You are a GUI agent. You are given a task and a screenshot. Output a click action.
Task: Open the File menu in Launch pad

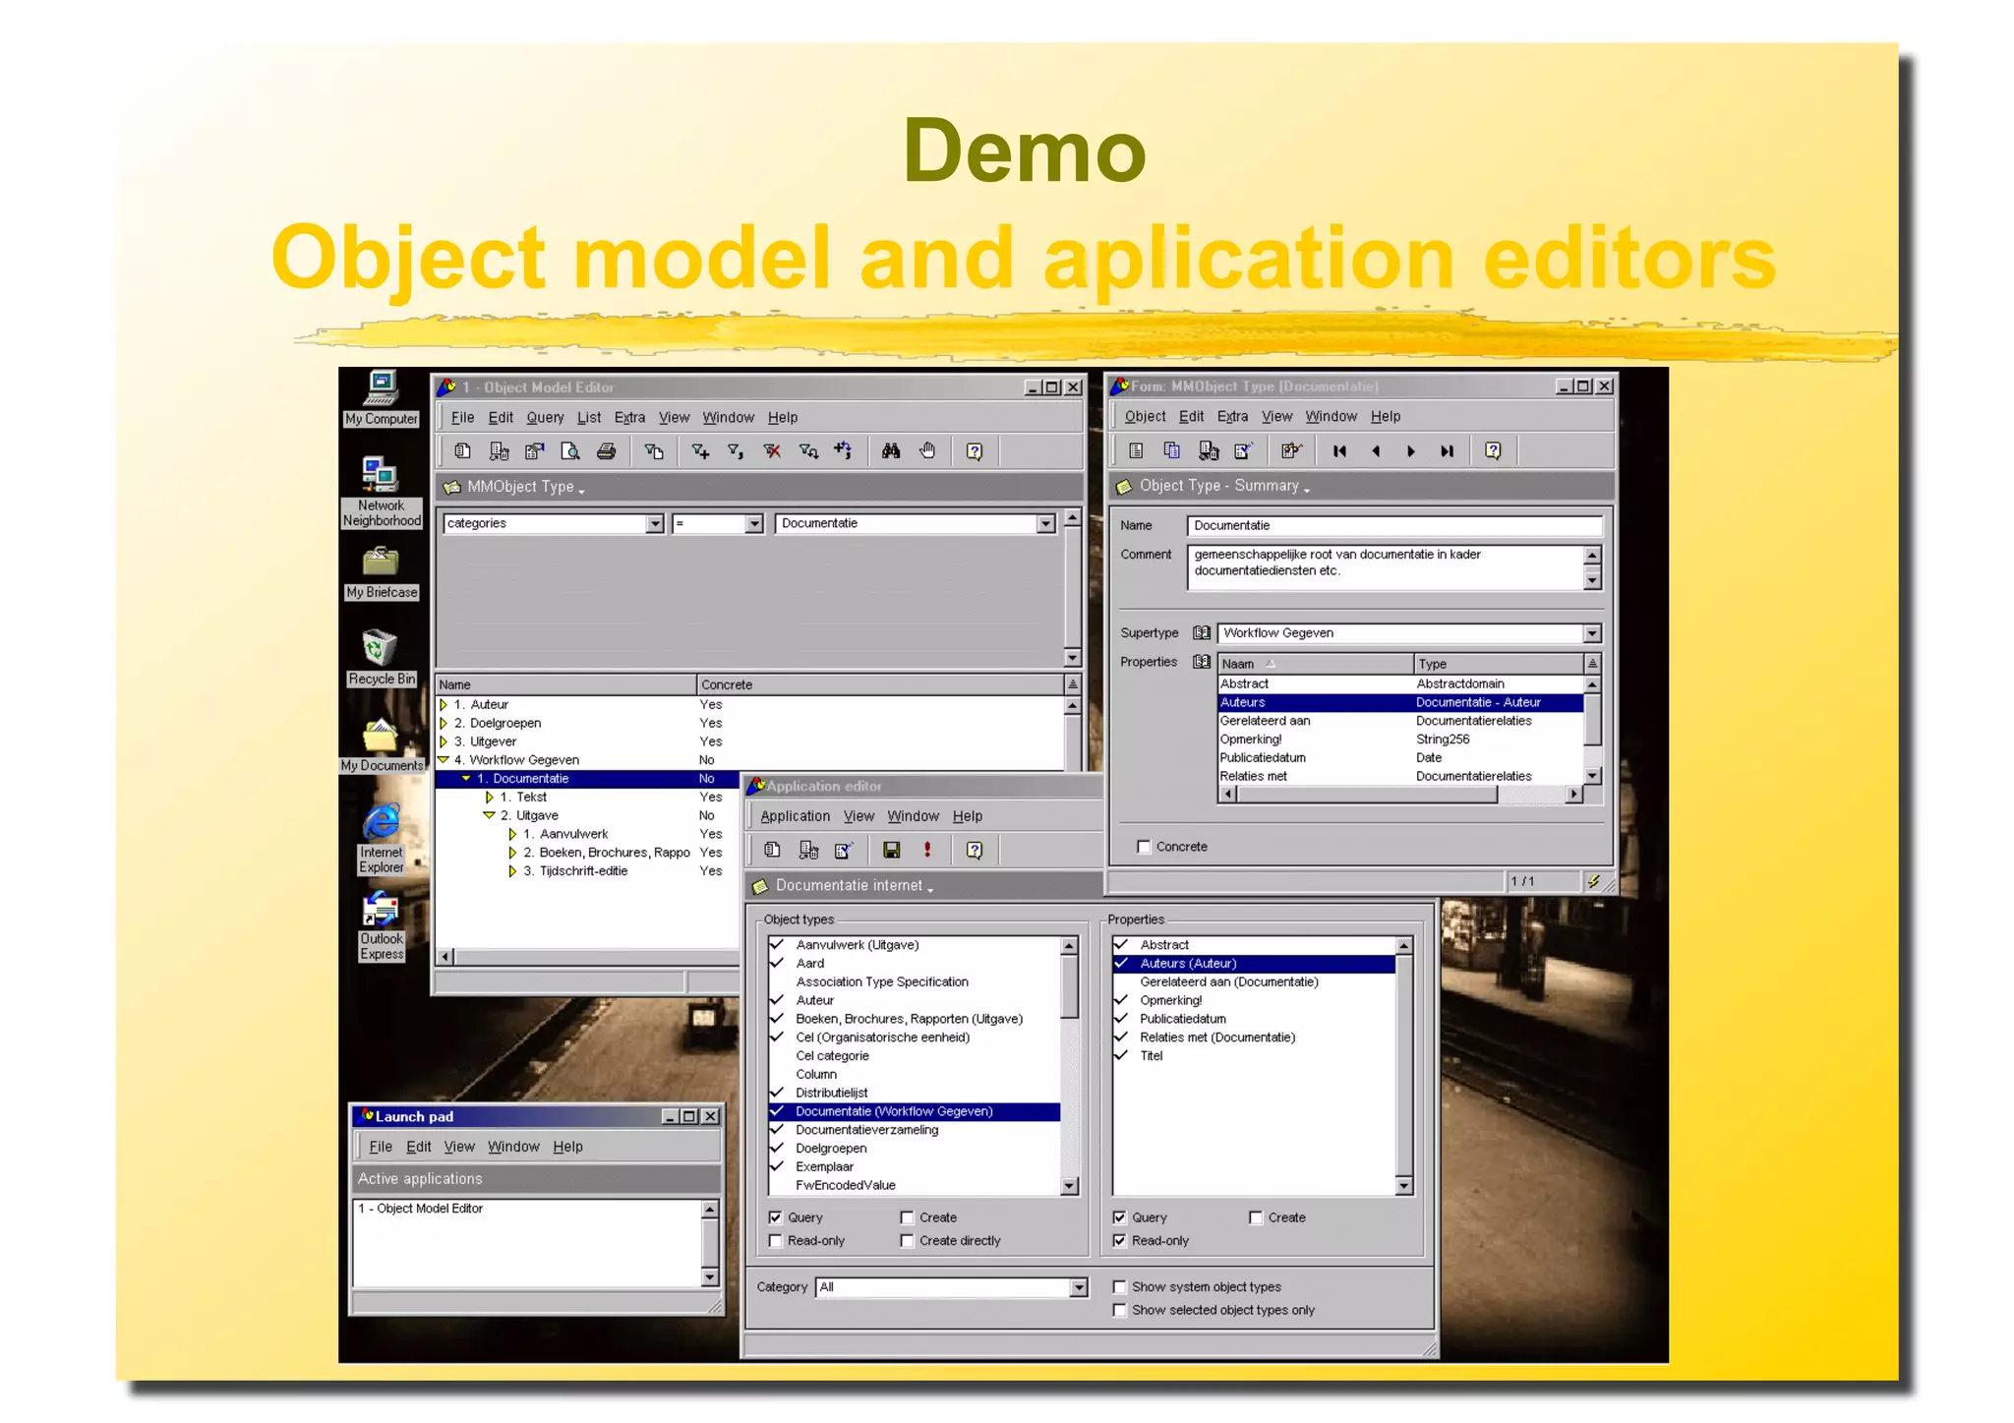coord(381,1147)
